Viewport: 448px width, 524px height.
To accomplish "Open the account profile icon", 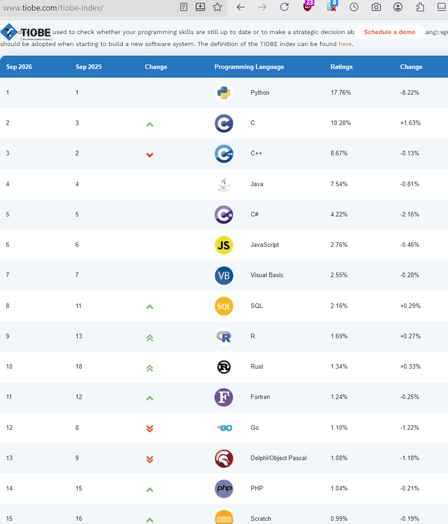I will (x=398, y=7).
